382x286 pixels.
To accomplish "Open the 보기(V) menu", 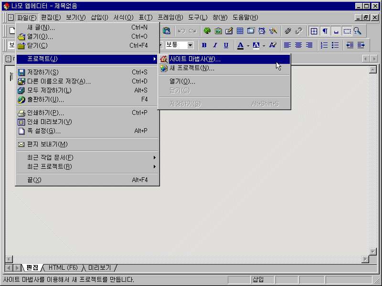I will [x=76, y=18].
